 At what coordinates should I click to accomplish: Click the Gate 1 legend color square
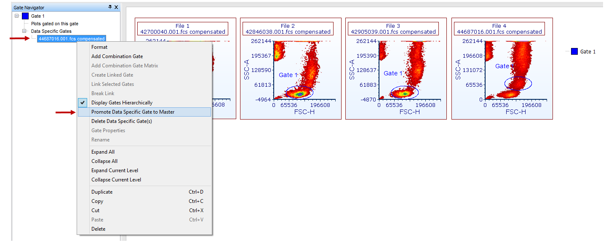click(574, 51)
